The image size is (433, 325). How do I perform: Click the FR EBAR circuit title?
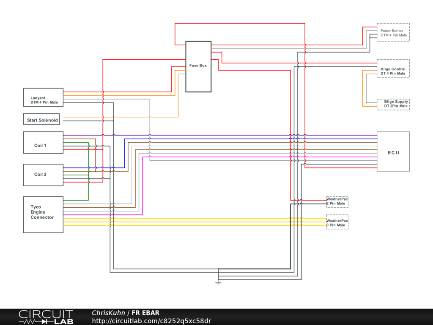145,313
